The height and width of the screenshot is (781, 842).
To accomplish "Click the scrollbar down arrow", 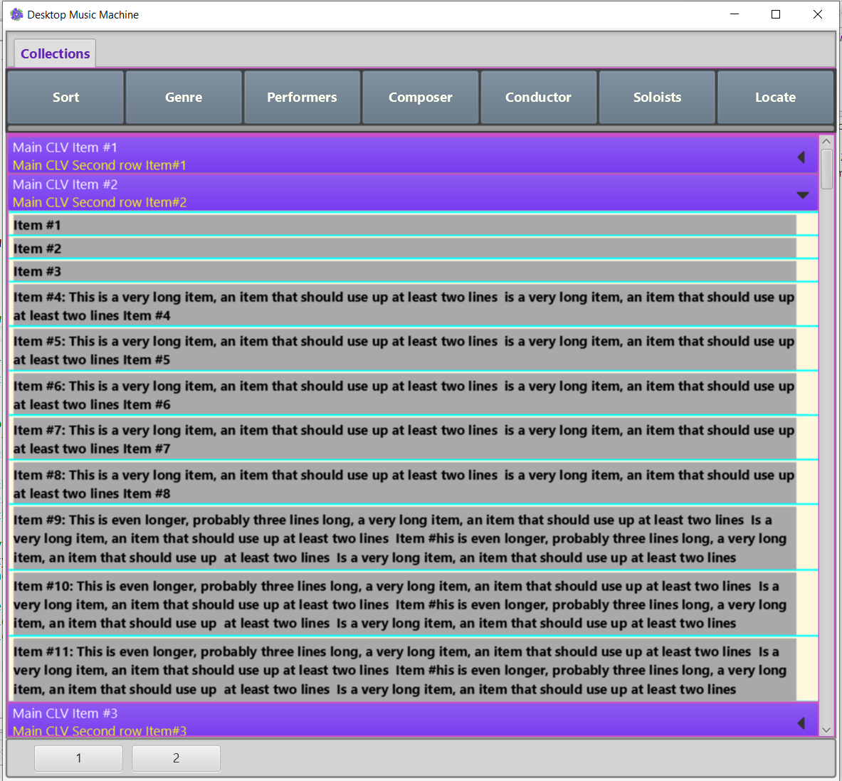I will click(x=826, y=730).
